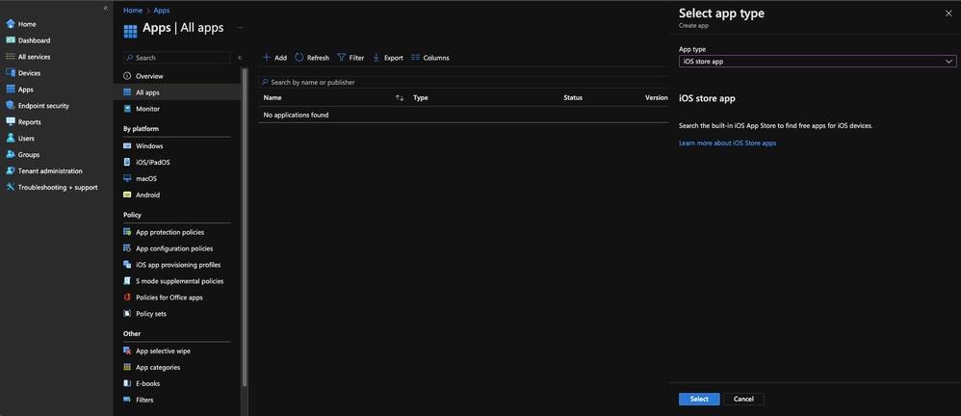
Task: Click the Apps menu Search field
Action: 176,58
